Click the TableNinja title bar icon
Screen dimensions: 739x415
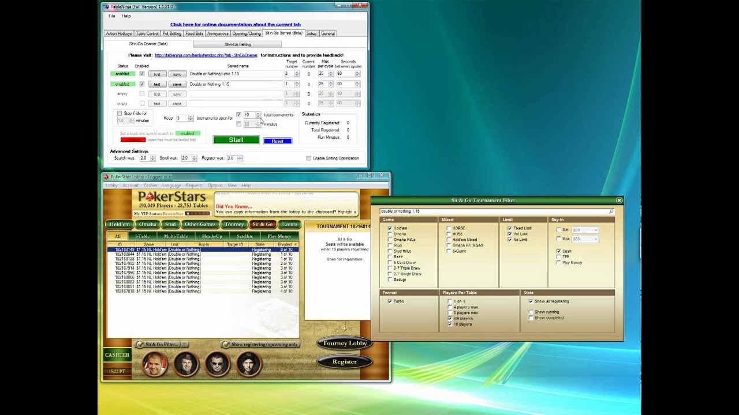pyautogui.click(x=106, y=6)
